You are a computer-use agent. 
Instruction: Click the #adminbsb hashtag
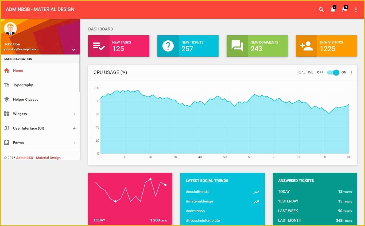pyautogui.click(x=195, y=211)
